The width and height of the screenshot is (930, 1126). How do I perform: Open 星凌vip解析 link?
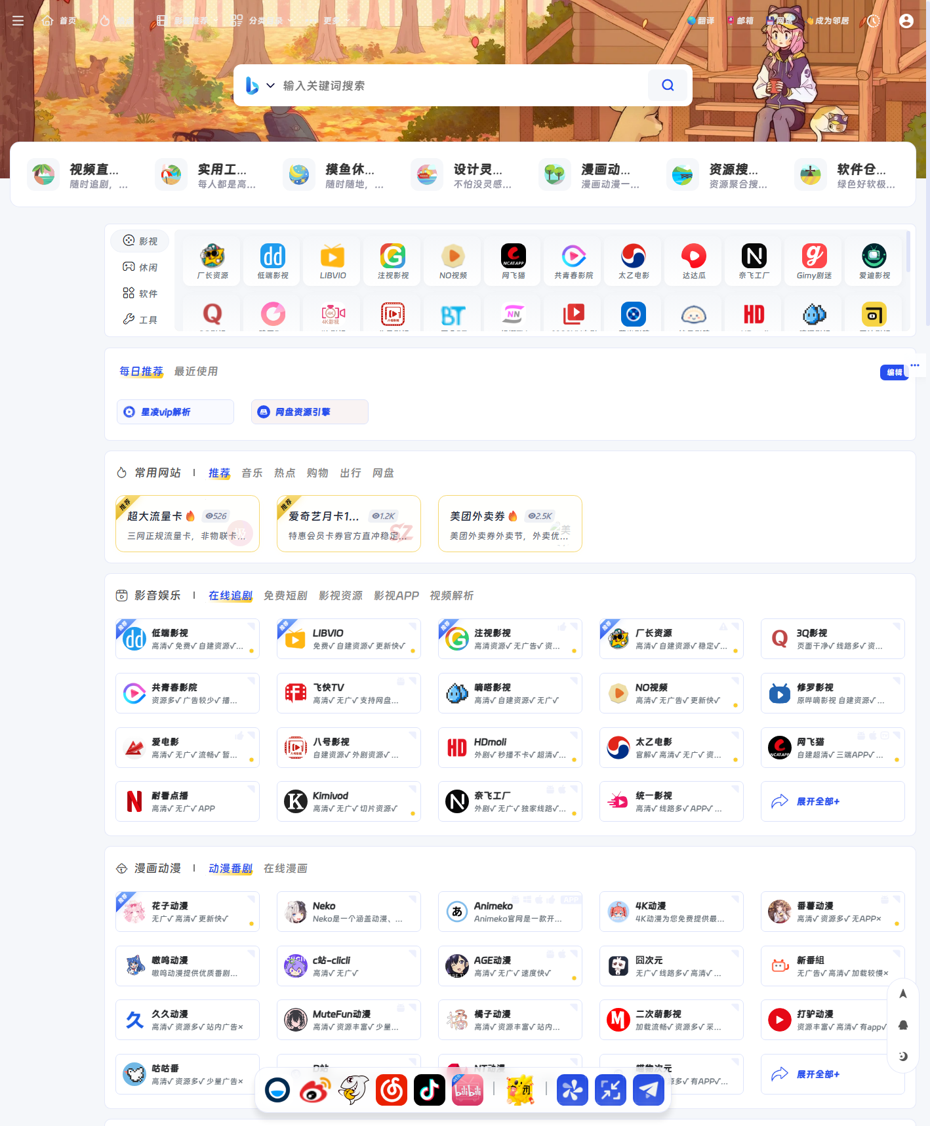(175, 412)
